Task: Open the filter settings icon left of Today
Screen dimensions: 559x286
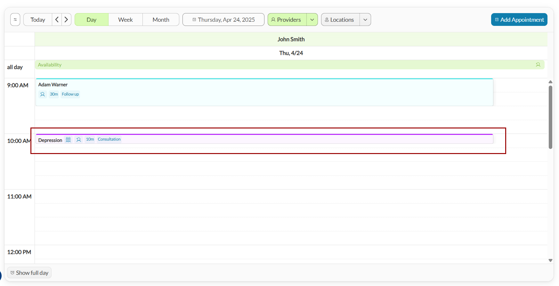Action: [15, 19]
